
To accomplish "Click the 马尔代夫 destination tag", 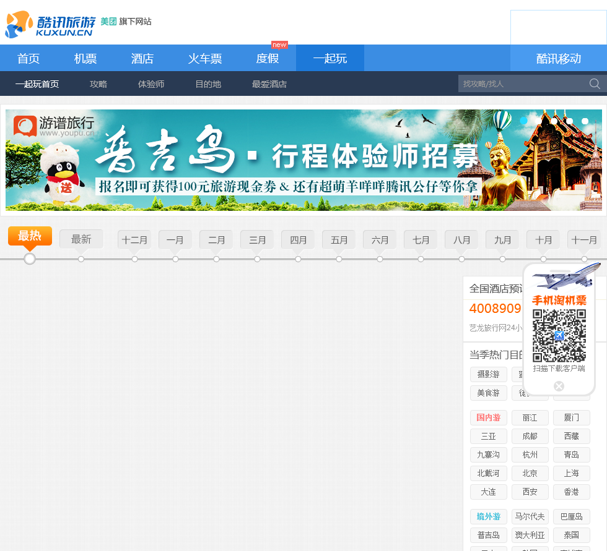I will coord(530,516).
